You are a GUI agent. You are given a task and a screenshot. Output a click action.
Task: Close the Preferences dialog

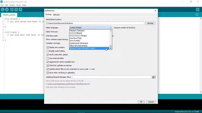[x=155, y=11]
